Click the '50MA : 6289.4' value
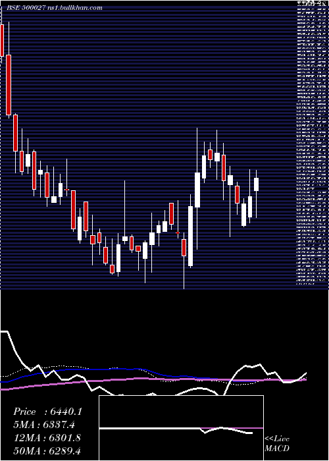 tap(47, 450)
